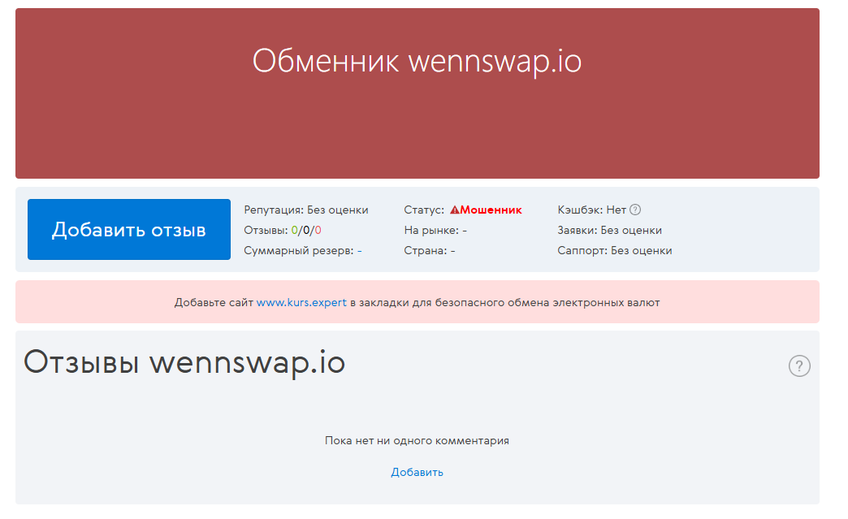Click the Добавить link under no comments
The width and height of the screenshot is (848, 519).
[417, 472]
